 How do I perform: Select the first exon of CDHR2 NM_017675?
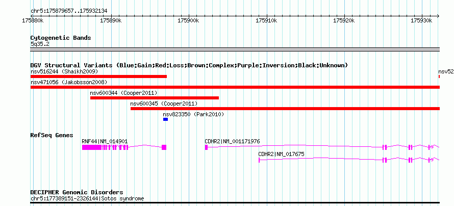coord(259,160)
